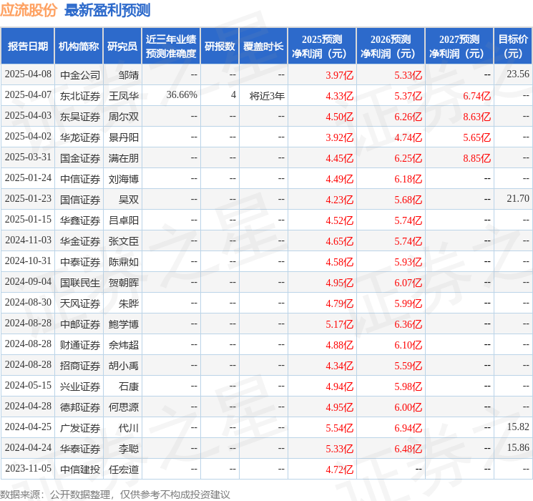
Task: Select institution 中泰证券
Action: pos(80,261)
